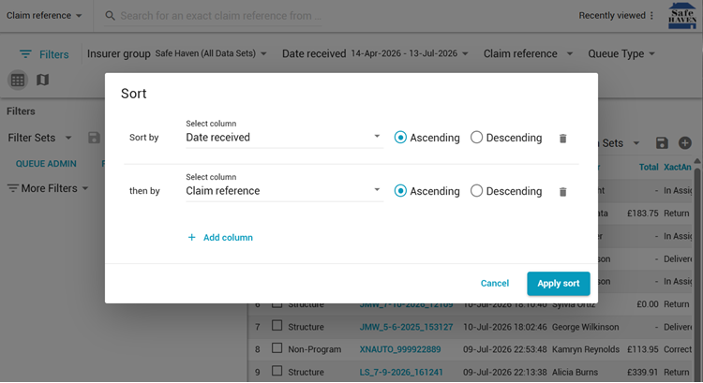Click the George Wilkinson cell
The image size is (703, 383).
point(585,327)
